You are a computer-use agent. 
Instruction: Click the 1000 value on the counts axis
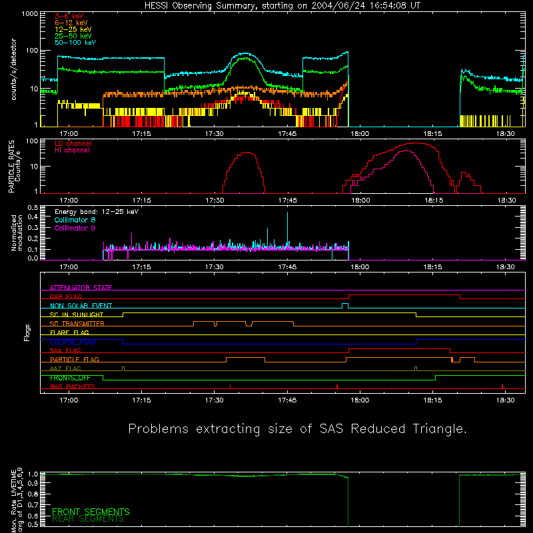[30, 14]
